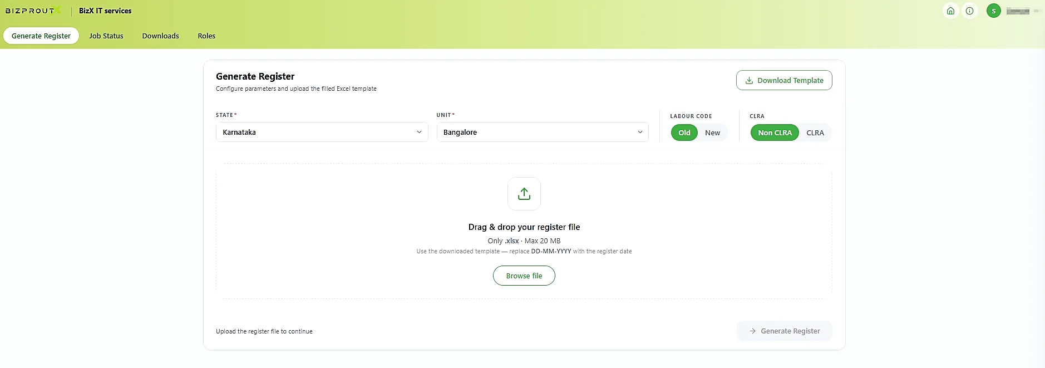Screen dimensions: 1045x368
Task: Switch to the Generate Register tab
Action: coord(41,36)
